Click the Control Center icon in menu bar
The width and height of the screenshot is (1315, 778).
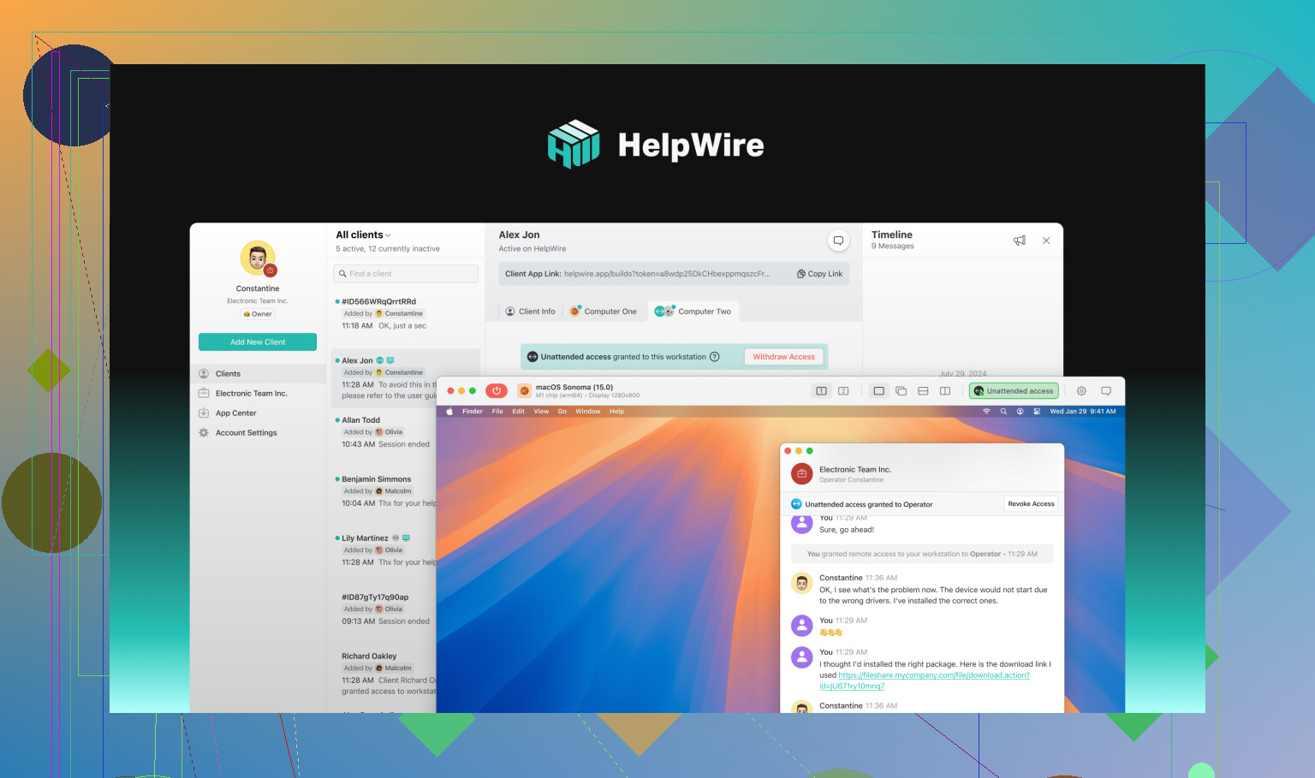point(1037,412)
